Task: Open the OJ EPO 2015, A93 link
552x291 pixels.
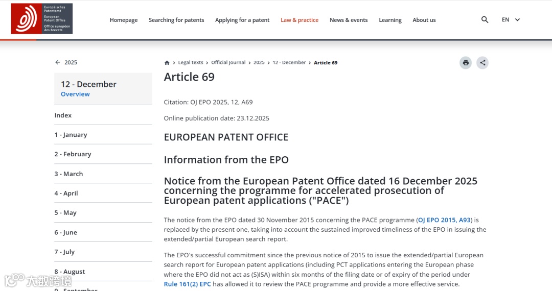Action: (444, 220)
